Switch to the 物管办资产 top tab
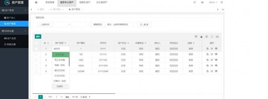 click(x=85, y=2)
